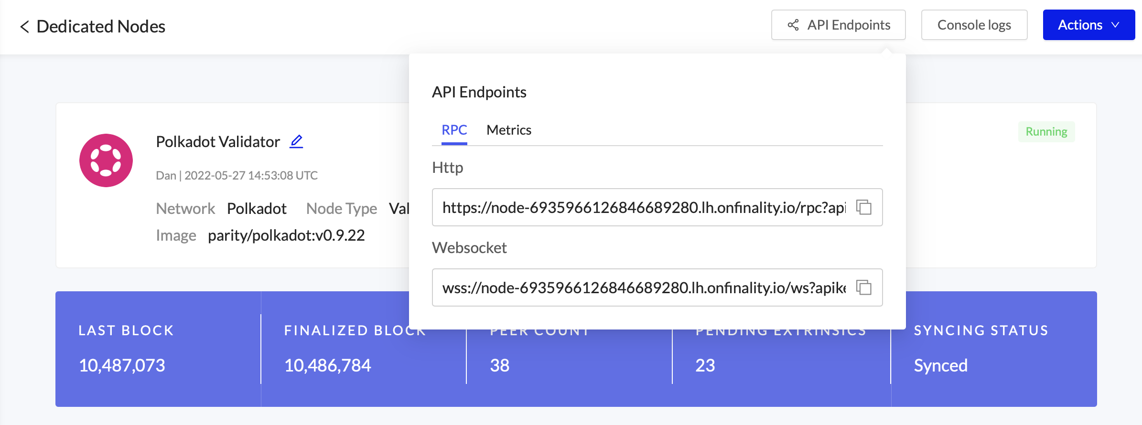Go back via Dedicated Nodes title
1142x425 pixels.
click(x=100, y=27)
